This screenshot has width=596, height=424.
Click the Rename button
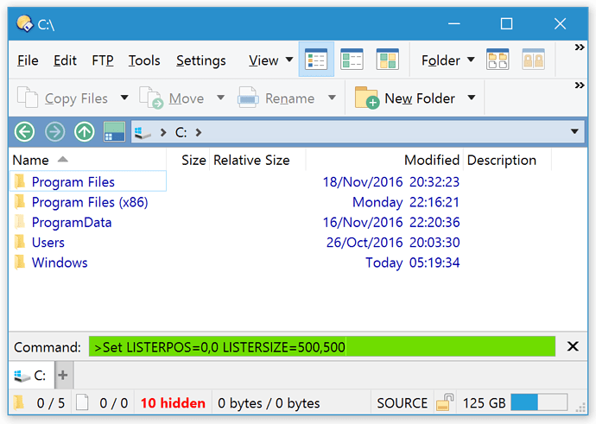276,98
